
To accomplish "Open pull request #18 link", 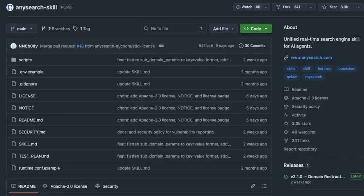I will click(80, 46).
